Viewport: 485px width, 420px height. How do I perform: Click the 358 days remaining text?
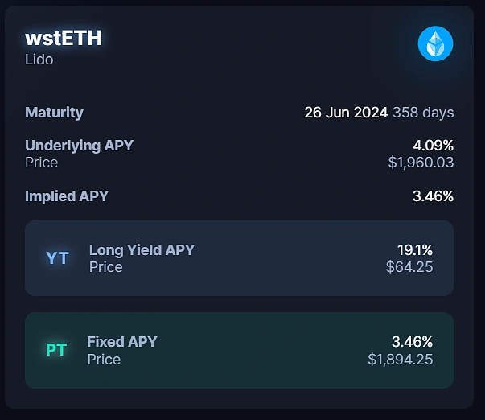[423, 113]
